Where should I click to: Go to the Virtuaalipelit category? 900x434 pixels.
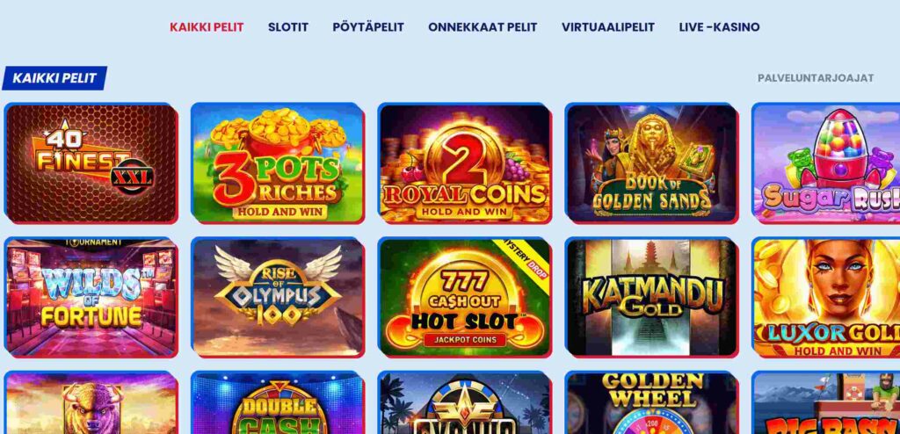click(608, 27)
